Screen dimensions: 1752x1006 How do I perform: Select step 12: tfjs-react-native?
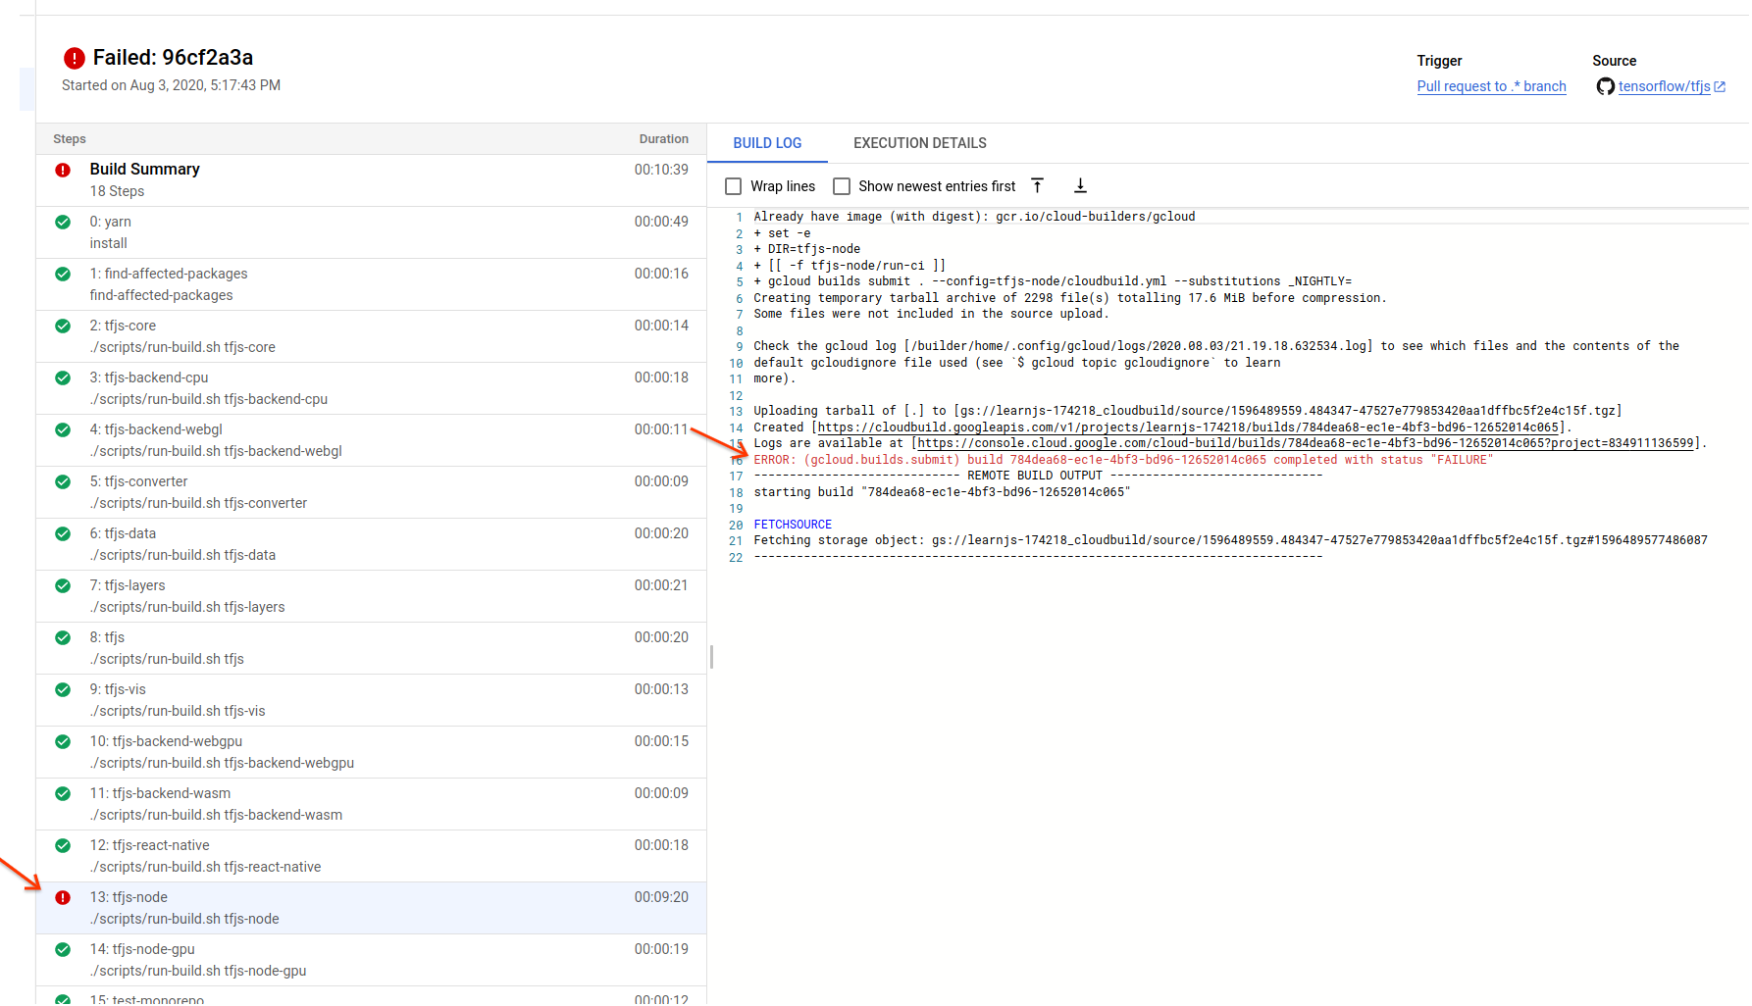pos(371,856)
